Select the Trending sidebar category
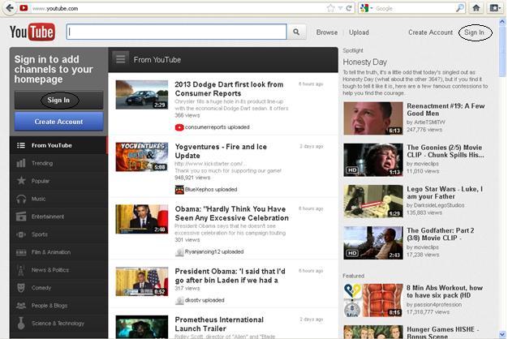 point(58,163)
